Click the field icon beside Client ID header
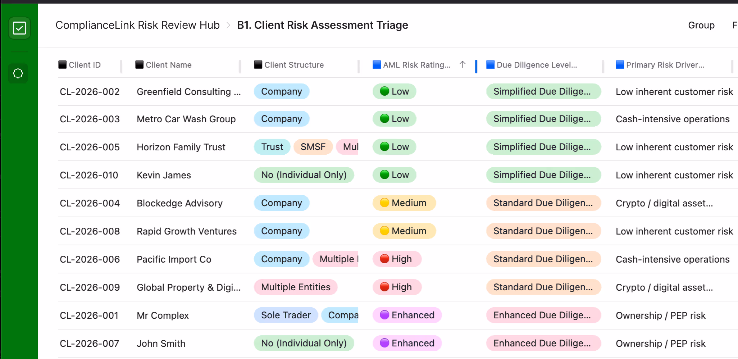 62,65
